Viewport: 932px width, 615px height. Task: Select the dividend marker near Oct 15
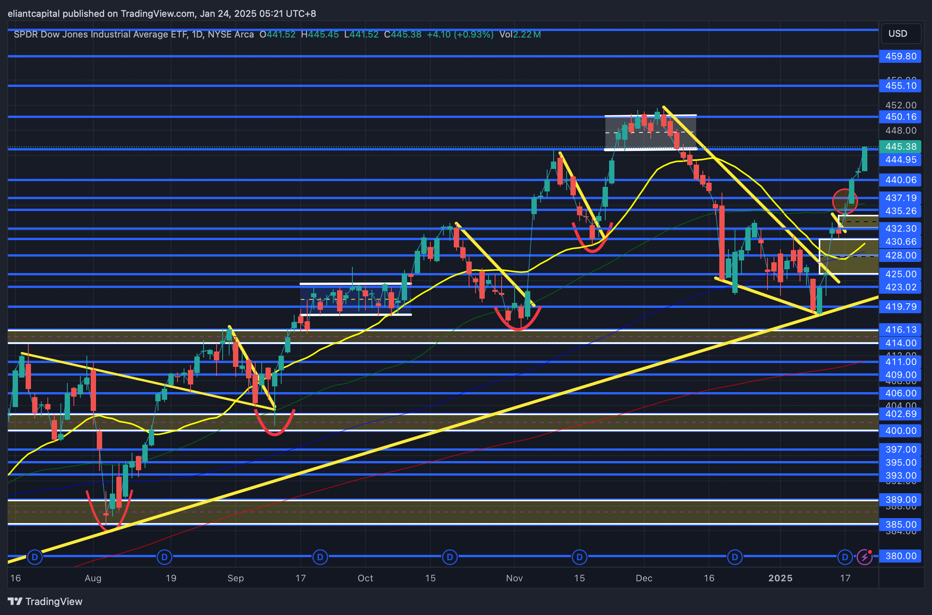pyautogui.click(x=450, y=556)
